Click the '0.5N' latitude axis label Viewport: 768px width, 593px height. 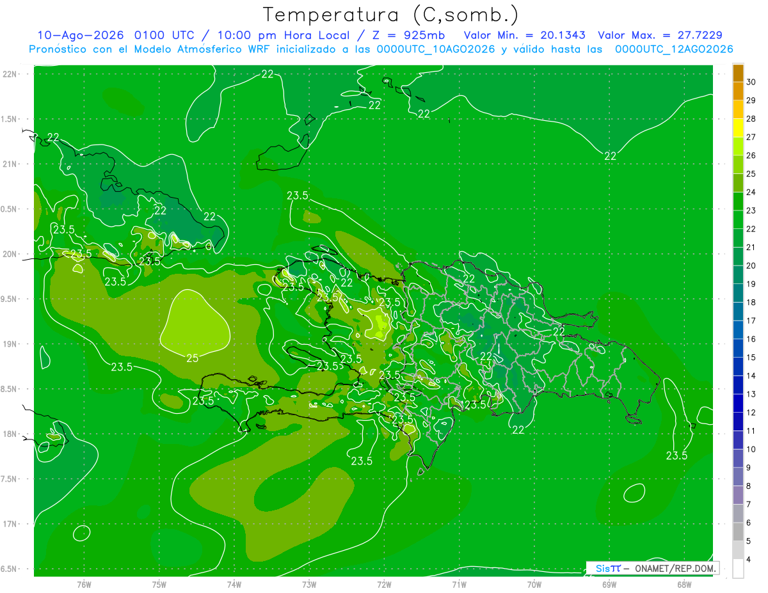(10, 209)
